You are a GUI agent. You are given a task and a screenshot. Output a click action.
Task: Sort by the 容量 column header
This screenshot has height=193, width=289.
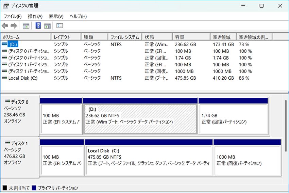[x=191, y=37]
